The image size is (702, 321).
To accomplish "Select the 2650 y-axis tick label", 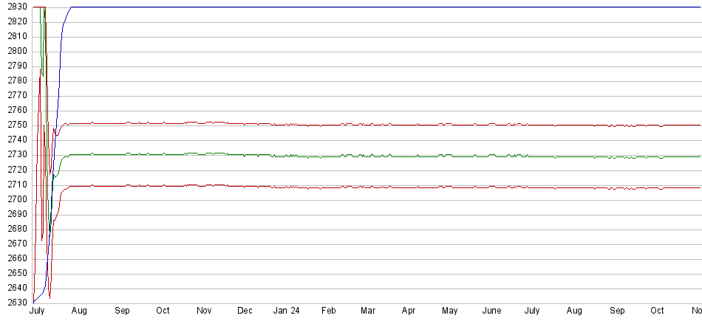I will coord(18,274).
